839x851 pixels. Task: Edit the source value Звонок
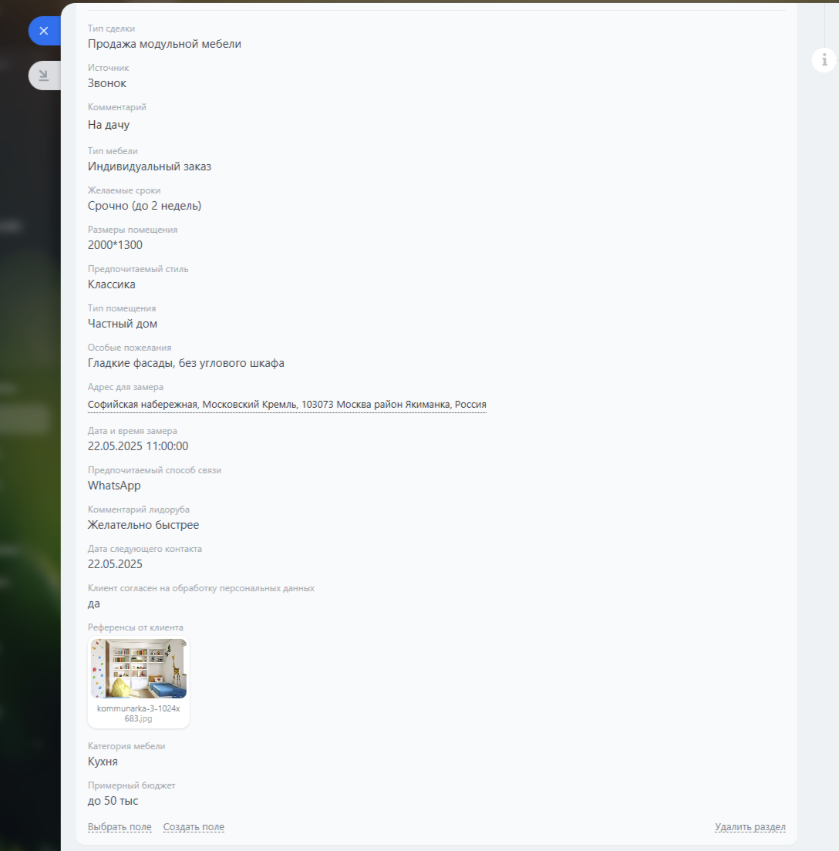pyautogui.click(x=107, y=83)
